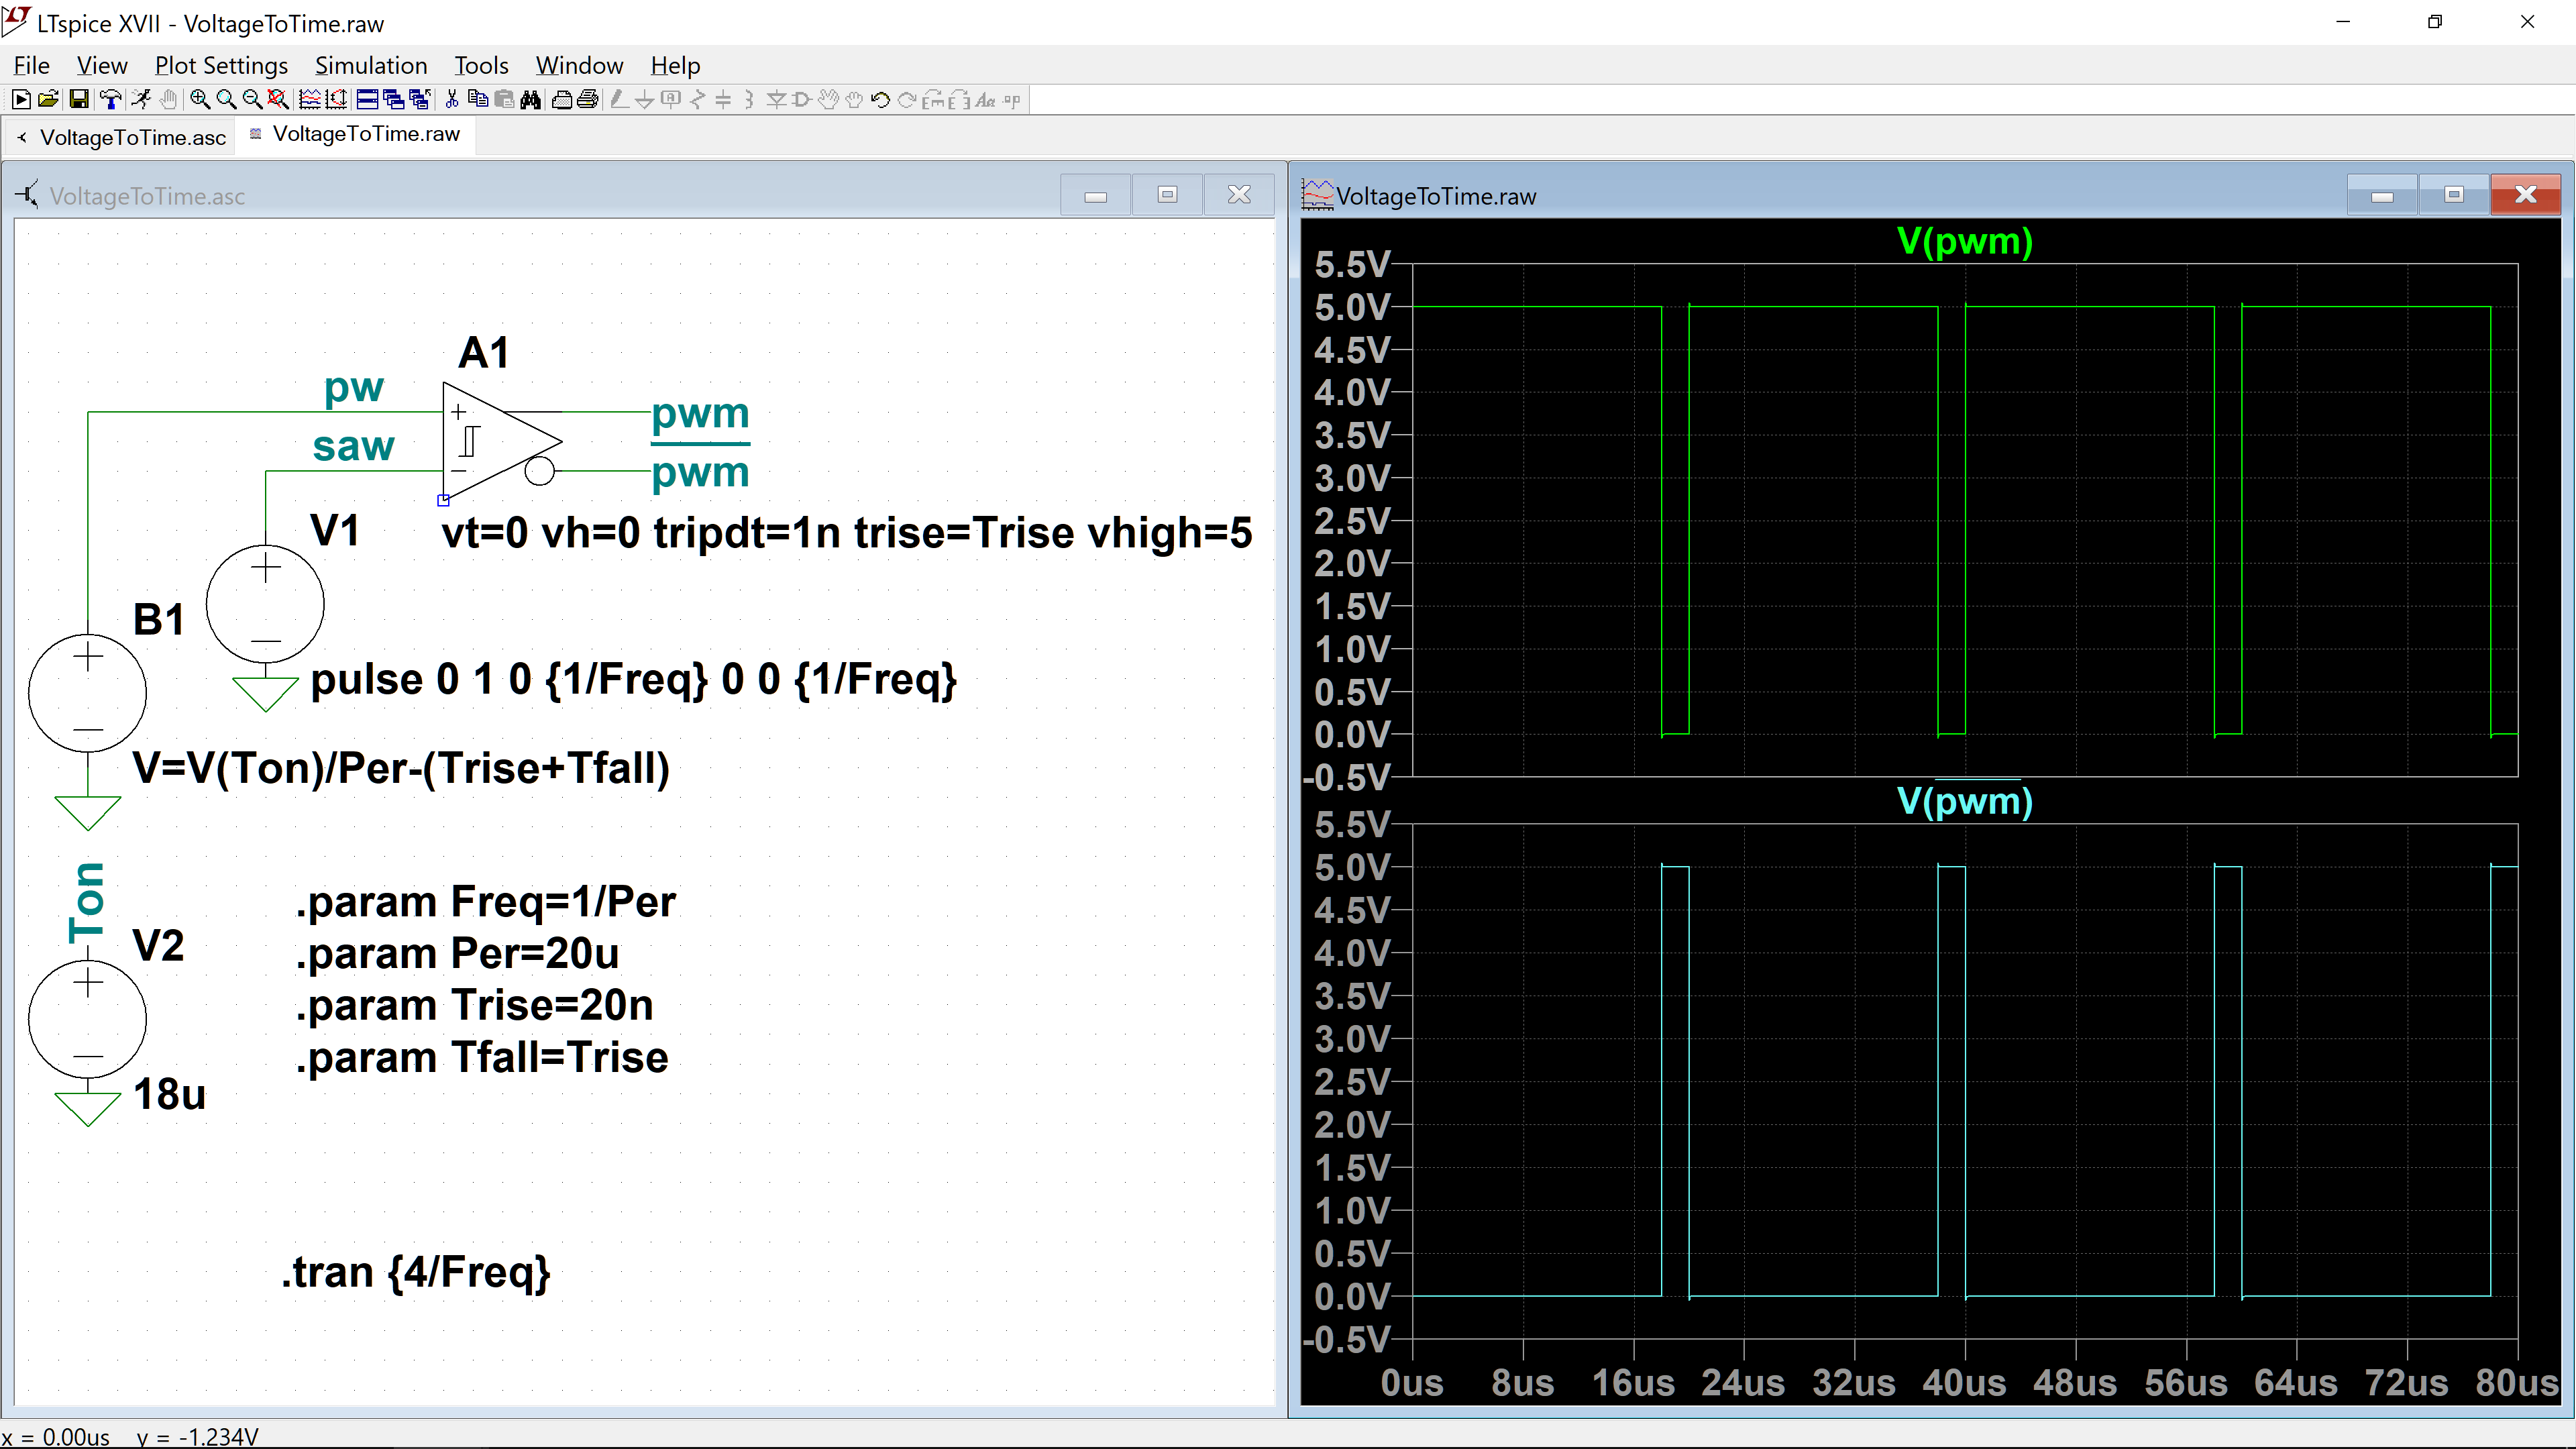Save using the floppy disk icon
Screen dimensions: 2576x1449
(79, 99)
